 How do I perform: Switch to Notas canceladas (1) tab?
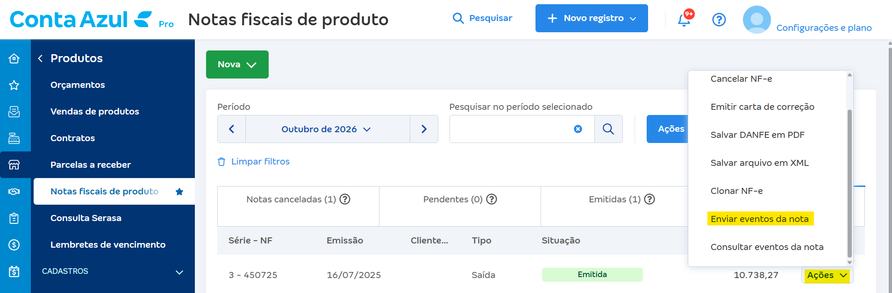tap(298, 206)
